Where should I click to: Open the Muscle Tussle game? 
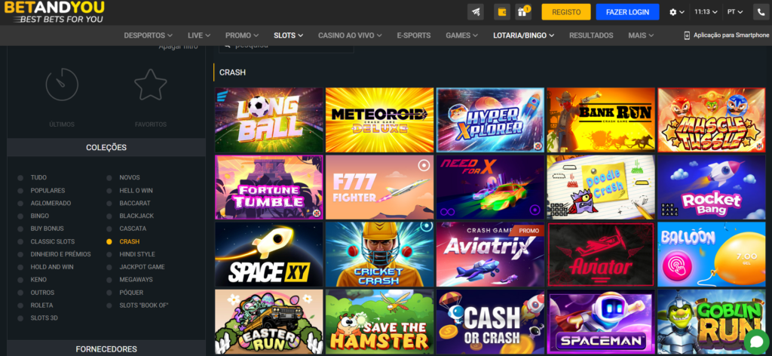[x=712, y=120]
